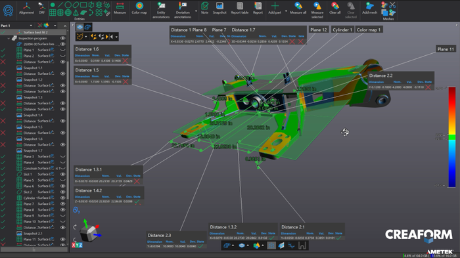This screenshot has height=258, width=460.
Task: Toggle visibility of Plane 11 in tree
Action: 63,239
